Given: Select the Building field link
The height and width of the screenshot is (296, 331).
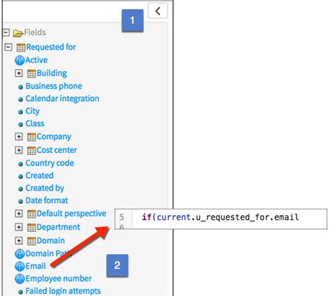Looking at the screenshot, I should 52,73.
